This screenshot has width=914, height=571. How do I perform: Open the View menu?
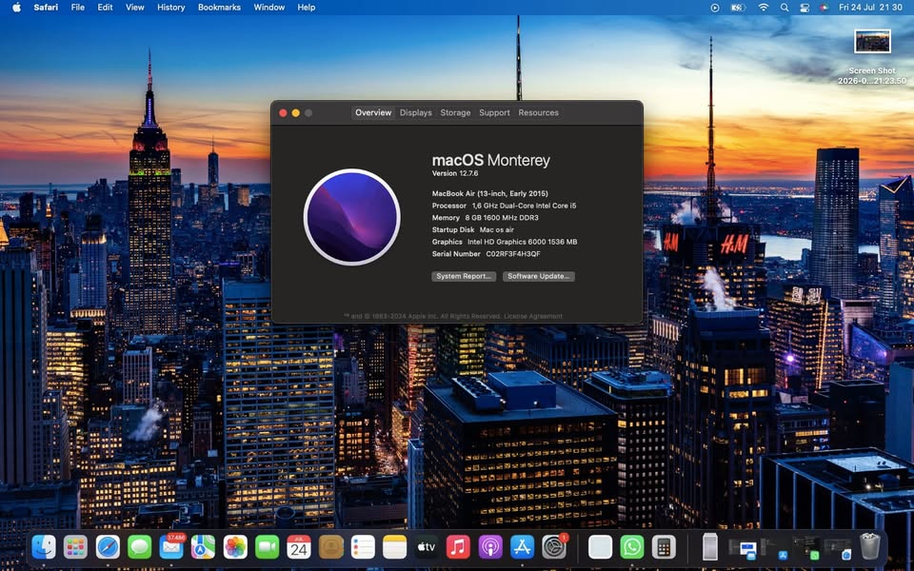(x=134, y=8)
